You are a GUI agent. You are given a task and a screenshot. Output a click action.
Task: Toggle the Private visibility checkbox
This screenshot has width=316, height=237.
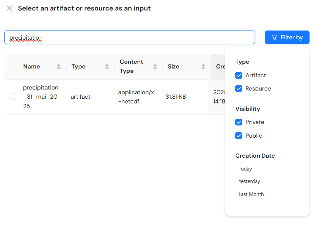coord(239,122)
